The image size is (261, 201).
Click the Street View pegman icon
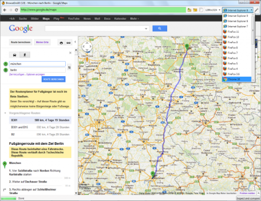coord(87,59)
